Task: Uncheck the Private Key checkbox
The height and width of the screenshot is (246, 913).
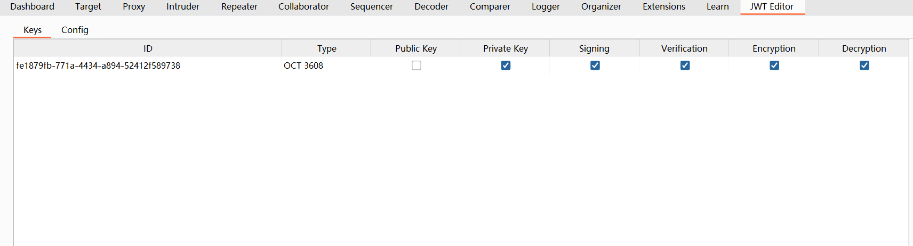Action: pos(506,65)
